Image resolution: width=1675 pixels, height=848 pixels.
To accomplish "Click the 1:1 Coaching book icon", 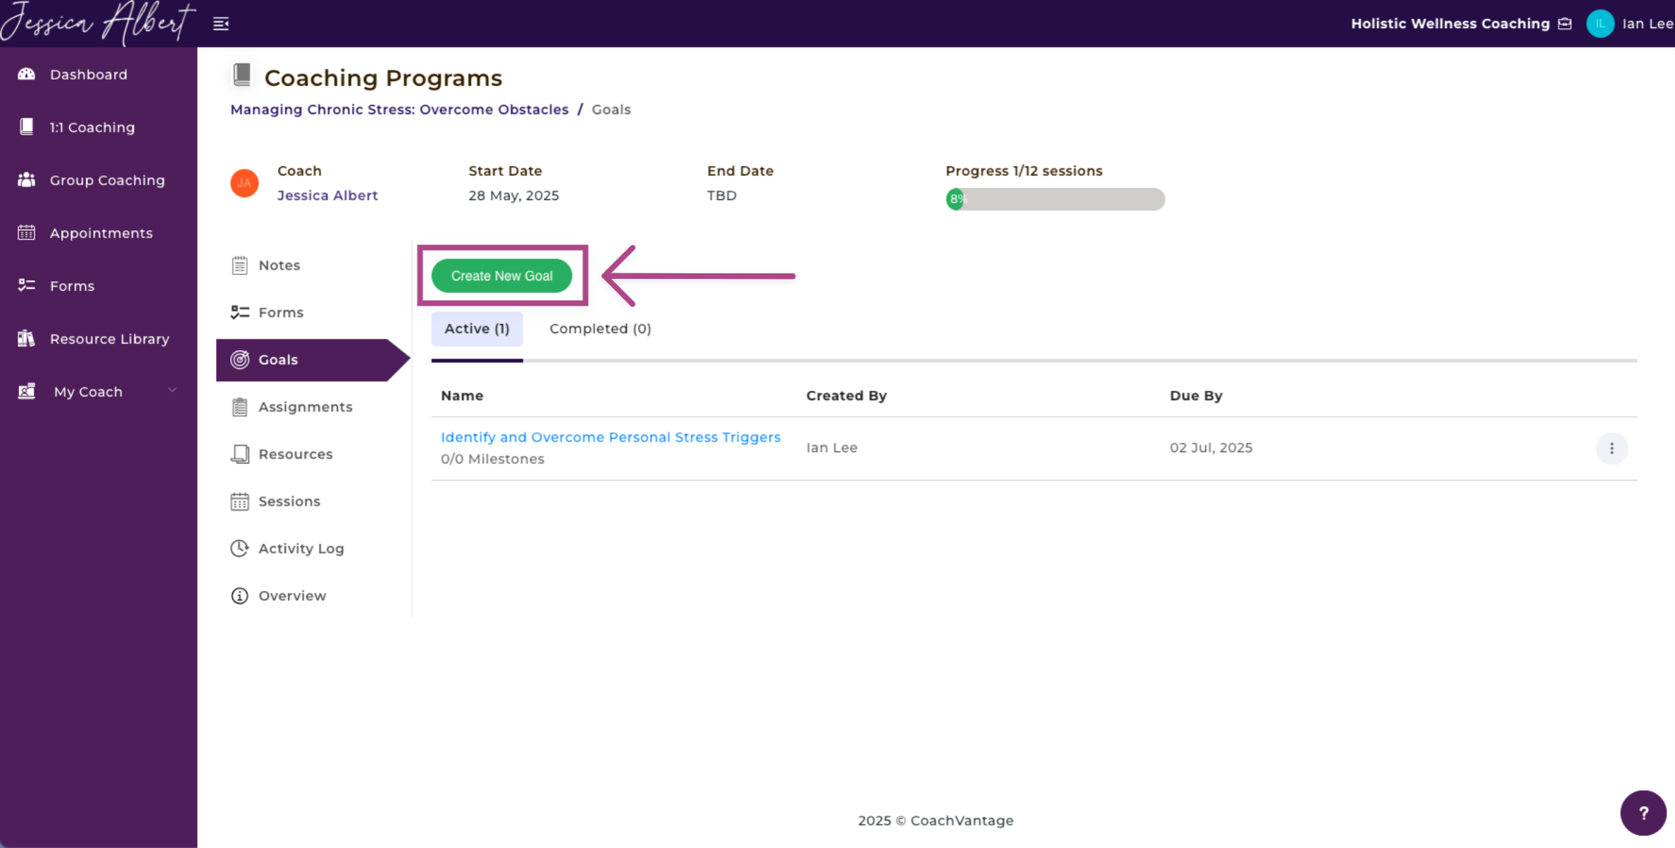I will click(x=27, y=127).
